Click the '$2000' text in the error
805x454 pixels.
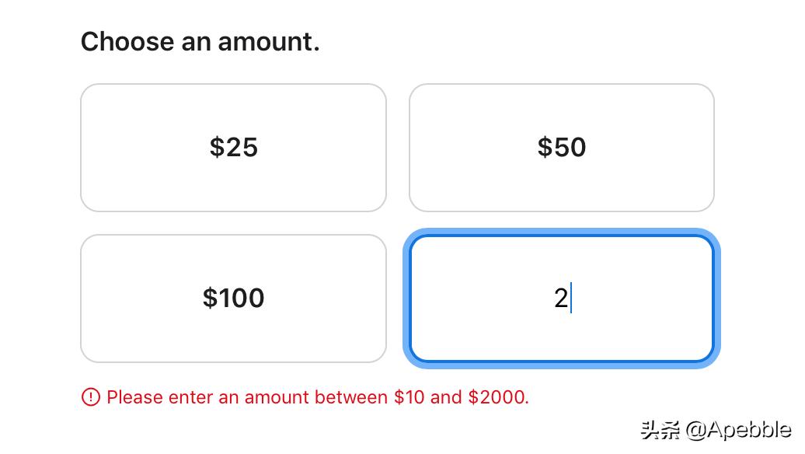pos(497,397)
